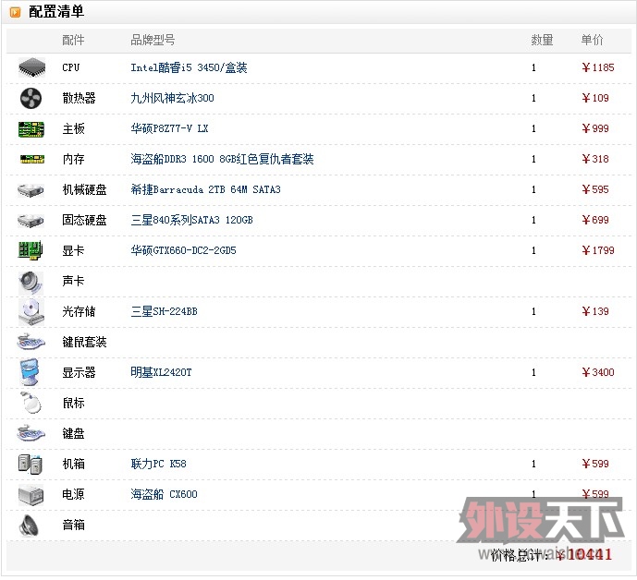Click the 鼠标 mouse icon
The width and height of the screenshot is (637, 580).
31,403
